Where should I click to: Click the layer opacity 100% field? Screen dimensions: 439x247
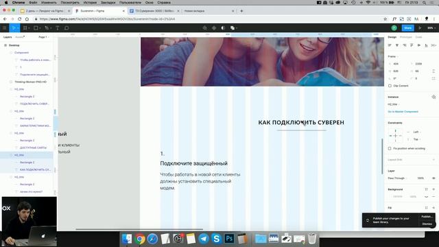coord(420,178)
